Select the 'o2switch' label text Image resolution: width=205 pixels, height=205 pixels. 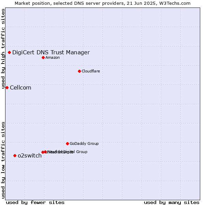[30, 155]
